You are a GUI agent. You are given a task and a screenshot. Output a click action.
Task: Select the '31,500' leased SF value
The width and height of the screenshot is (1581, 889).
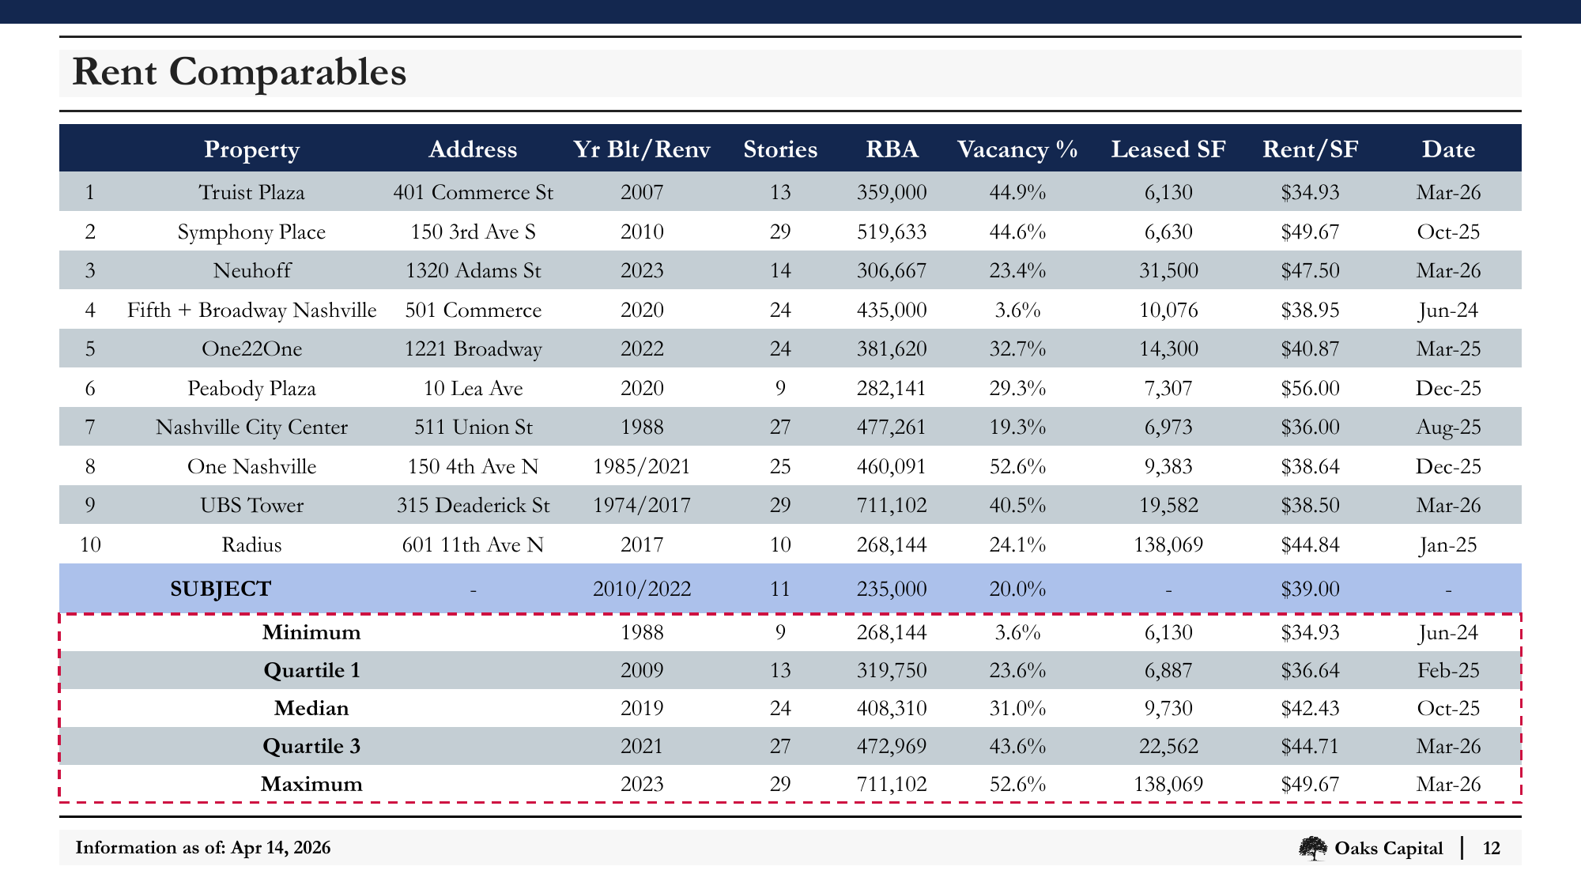[x=1168, y=270]
